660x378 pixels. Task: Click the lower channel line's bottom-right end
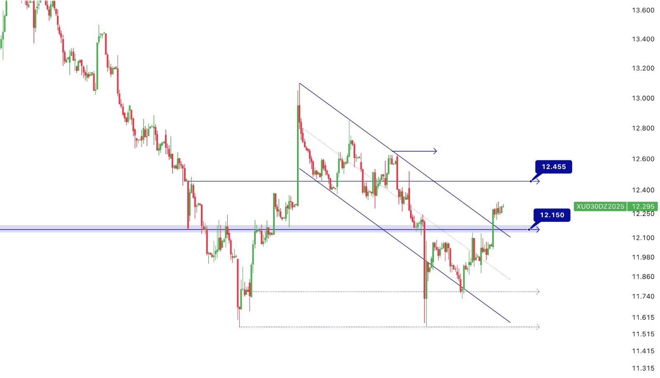[x=510, y=322]
